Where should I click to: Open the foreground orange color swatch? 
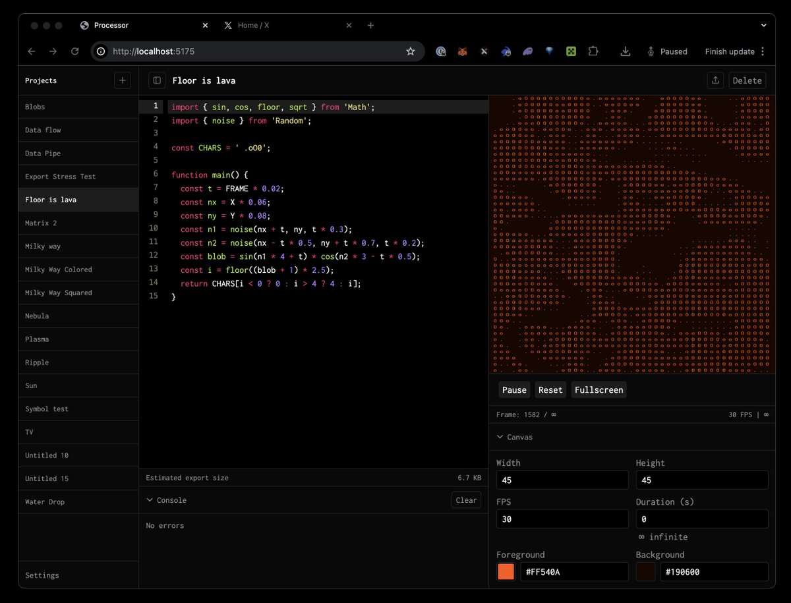506,572
